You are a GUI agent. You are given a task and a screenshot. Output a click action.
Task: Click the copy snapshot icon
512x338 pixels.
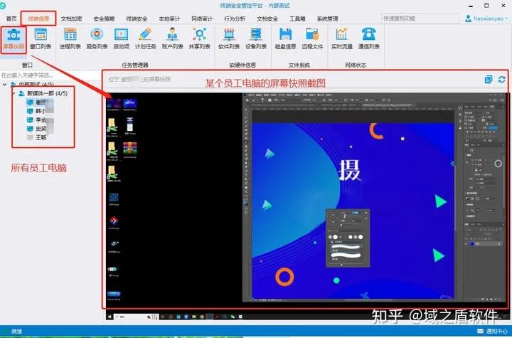[x=489, y=80]
